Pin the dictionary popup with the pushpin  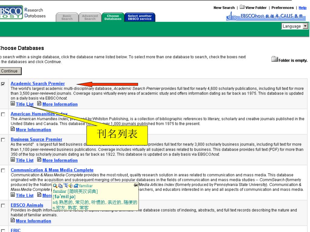click(x=136, y=185)
